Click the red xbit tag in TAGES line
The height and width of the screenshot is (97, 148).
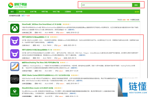pyautogui.click(x=124, y=20)
